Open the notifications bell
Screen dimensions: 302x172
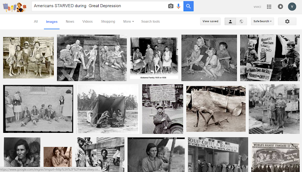pyautogui.click(x=280, y=7)
